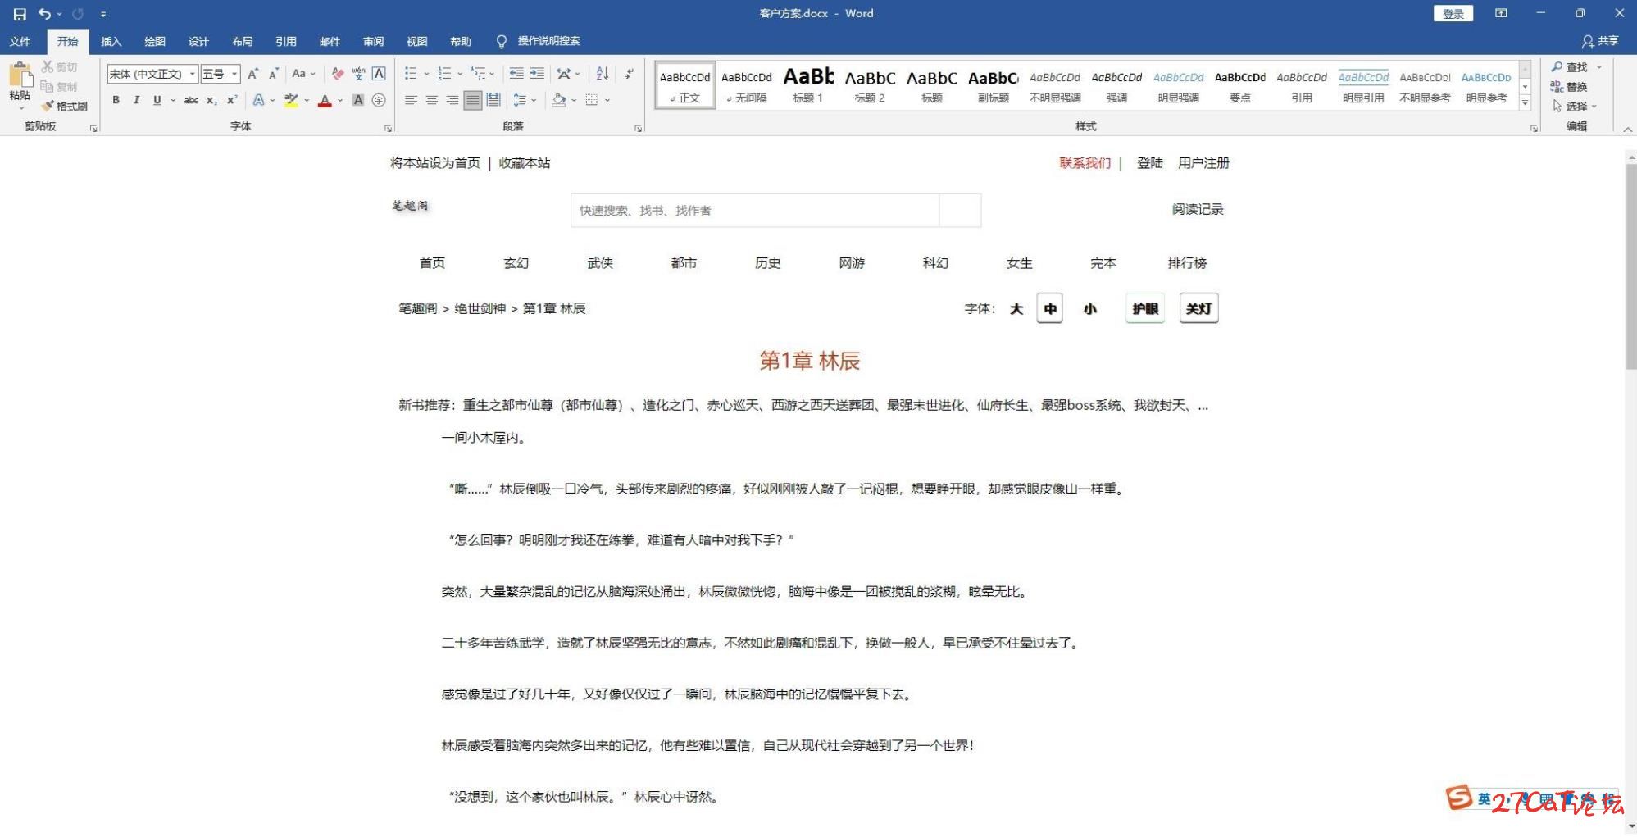Open the 文件 (File) tab
Image resolution: width=1637 pixels, height=837 pixels.
tap(20, 41)
